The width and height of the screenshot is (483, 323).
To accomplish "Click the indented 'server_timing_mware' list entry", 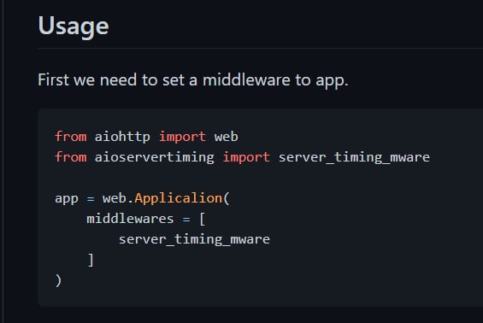I will pyautogui.click(x=194, y=239).
